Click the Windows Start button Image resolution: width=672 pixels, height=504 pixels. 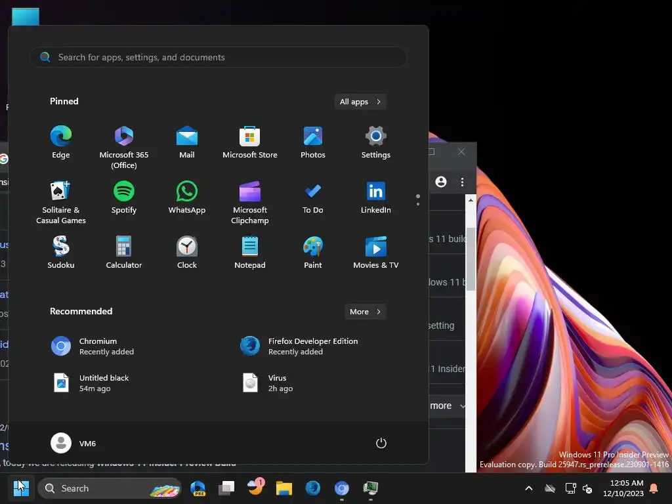(x=20, y=488)
